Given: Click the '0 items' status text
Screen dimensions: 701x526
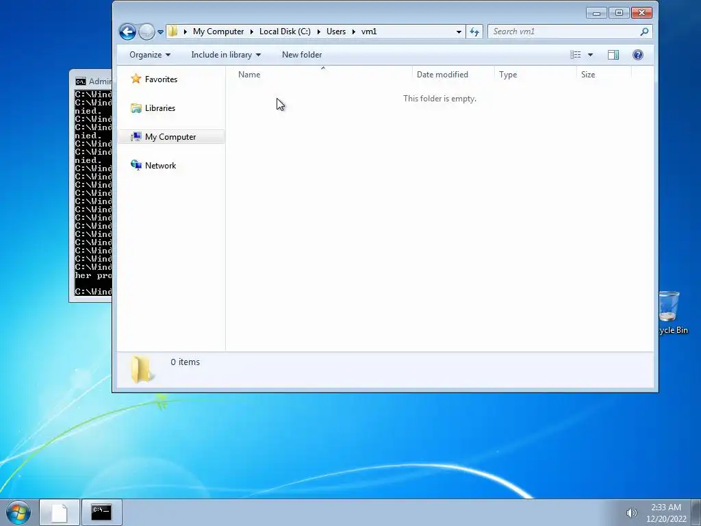Looking at the screenshot, I should pyautogui.click(x=185, y=362).
